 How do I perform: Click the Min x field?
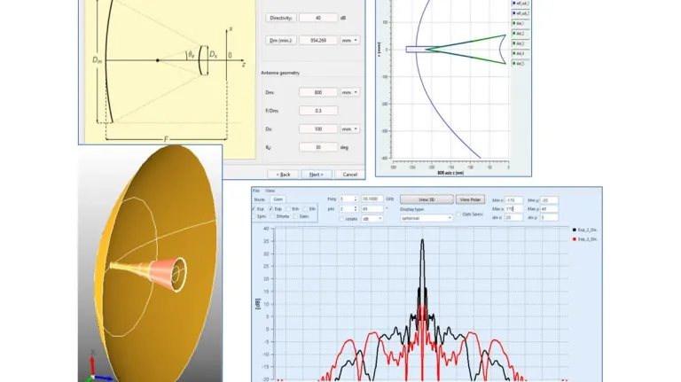(513, 200)
